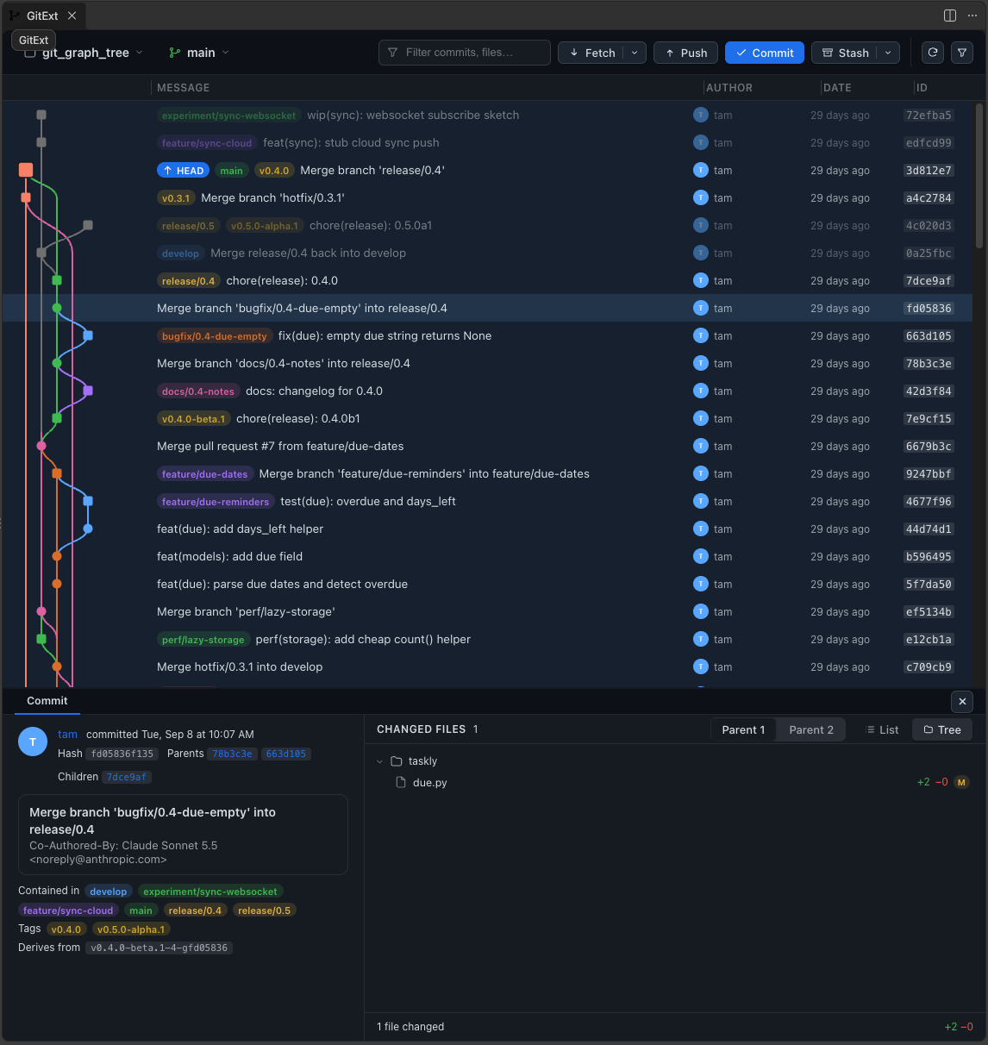
Task: Click the develop chip under Contained in
Action: pyautogui.click(x=109, y=892)
